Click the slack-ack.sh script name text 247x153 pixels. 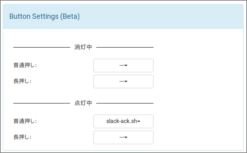coord(121,121)
